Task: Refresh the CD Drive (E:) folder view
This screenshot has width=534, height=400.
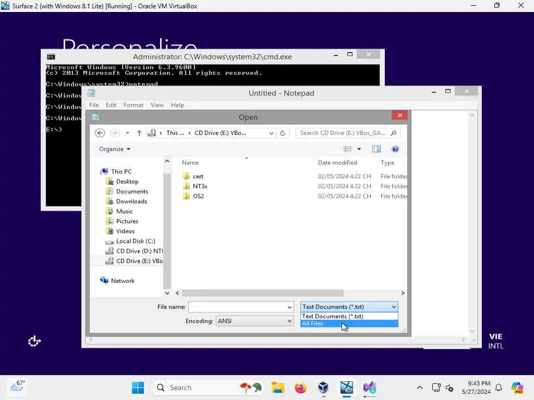Action: [x=283, y=133]
